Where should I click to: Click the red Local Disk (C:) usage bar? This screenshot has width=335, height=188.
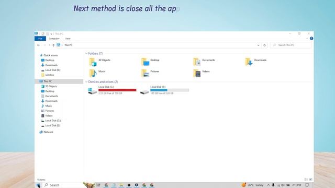(117, 90)
